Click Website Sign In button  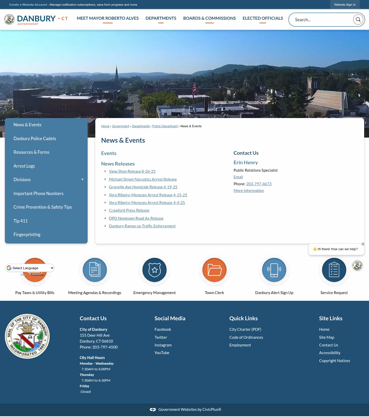345,5
